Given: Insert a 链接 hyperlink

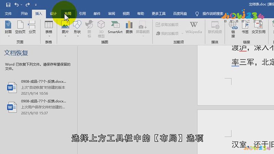Looking at the screenshot, I should click(x=233, y=29).
